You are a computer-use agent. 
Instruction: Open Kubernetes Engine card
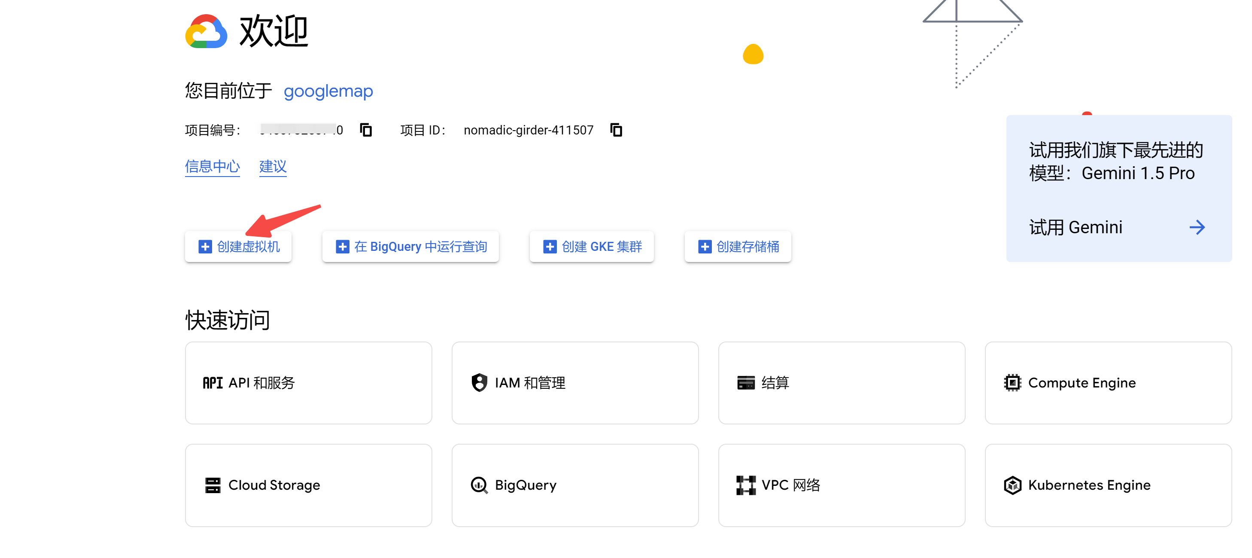(x=1108, y=485)
